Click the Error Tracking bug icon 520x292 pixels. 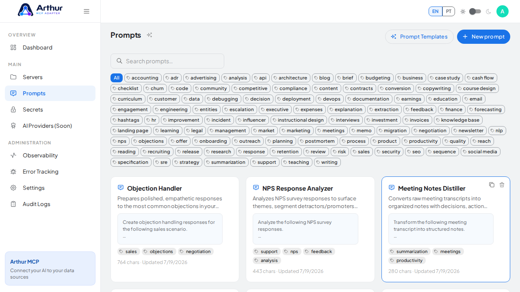[13, 172]
